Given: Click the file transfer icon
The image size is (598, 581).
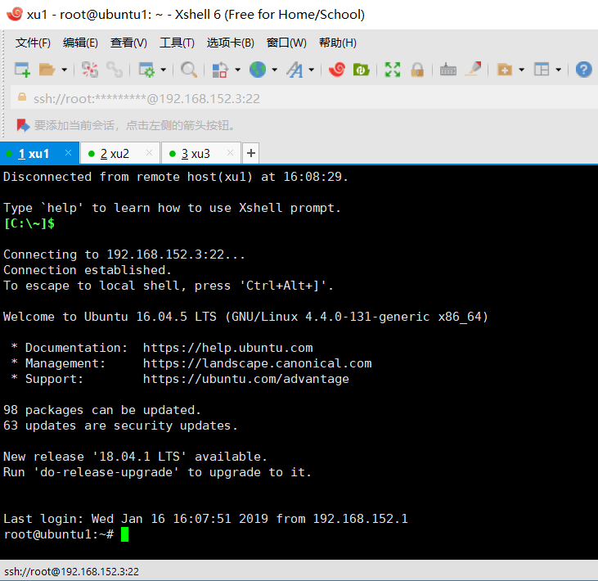Looking at the screenshot, I should click(220, 70).
